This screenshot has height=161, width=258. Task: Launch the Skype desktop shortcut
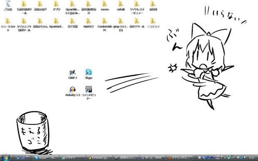pyautogui.click(x=89, y=74)
